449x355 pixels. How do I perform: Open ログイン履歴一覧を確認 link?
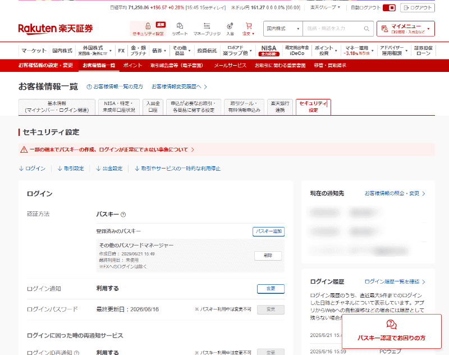pos(395,281)
